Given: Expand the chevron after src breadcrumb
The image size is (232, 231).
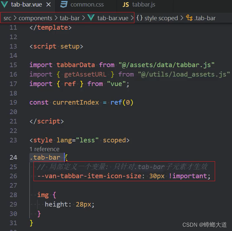Looking at the screenshot, I should pyautogui.click(x=15, y=18).
